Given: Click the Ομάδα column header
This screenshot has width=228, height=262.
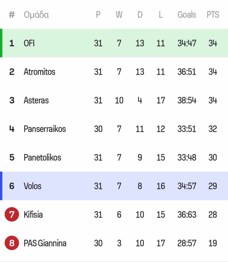Looking at the screenshot, I should pyautogui.click(x=36, y=15).
